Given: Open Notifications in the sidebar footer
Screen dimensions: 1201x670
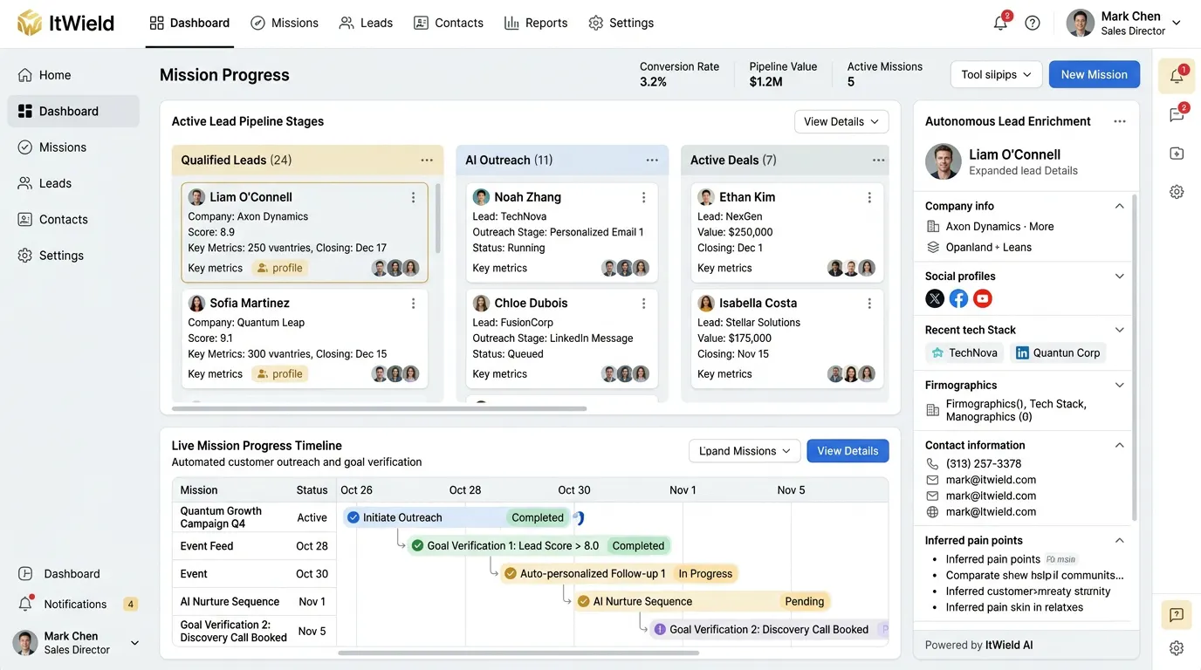Looking at the screenshot, I should [x=77, y=604].
